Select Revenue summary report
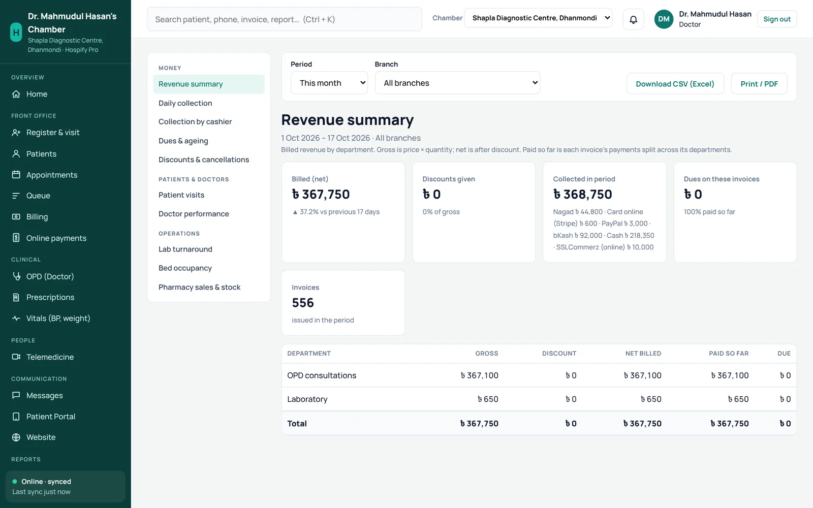The image size is (813, 508). coord(209,84)
